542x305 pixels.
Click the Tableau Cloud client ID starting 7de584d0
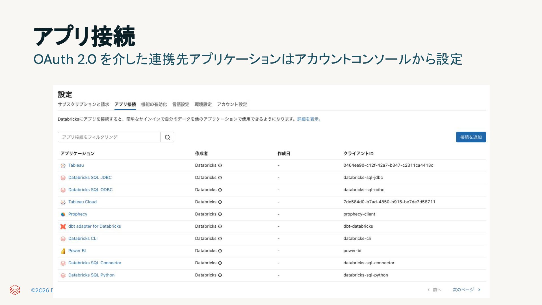coord(389,202)
